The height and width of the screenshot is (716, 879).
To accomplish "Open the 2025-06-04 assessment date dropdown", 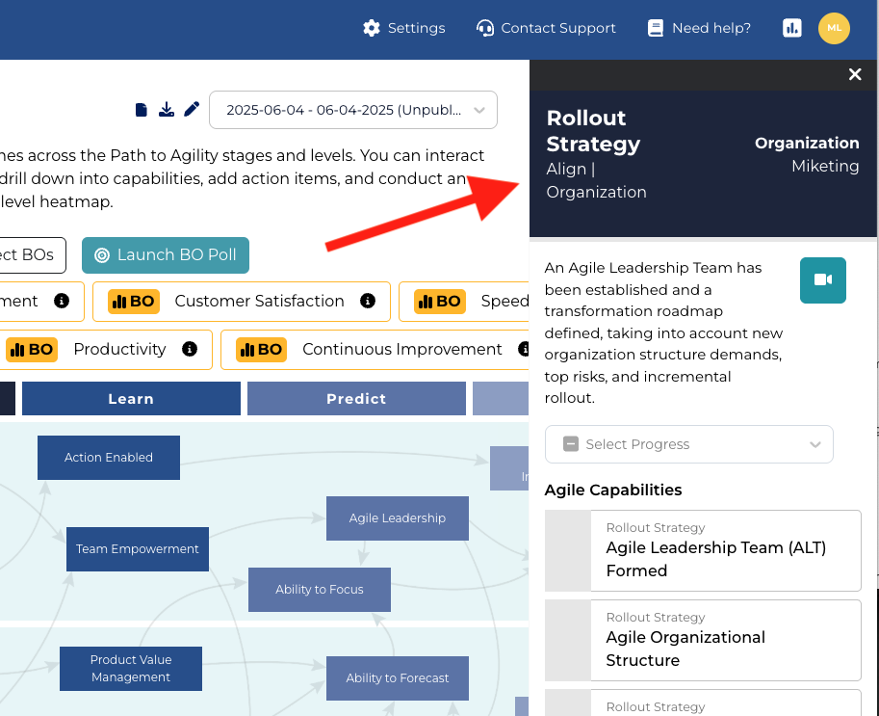I will click(x=353, y=110).
